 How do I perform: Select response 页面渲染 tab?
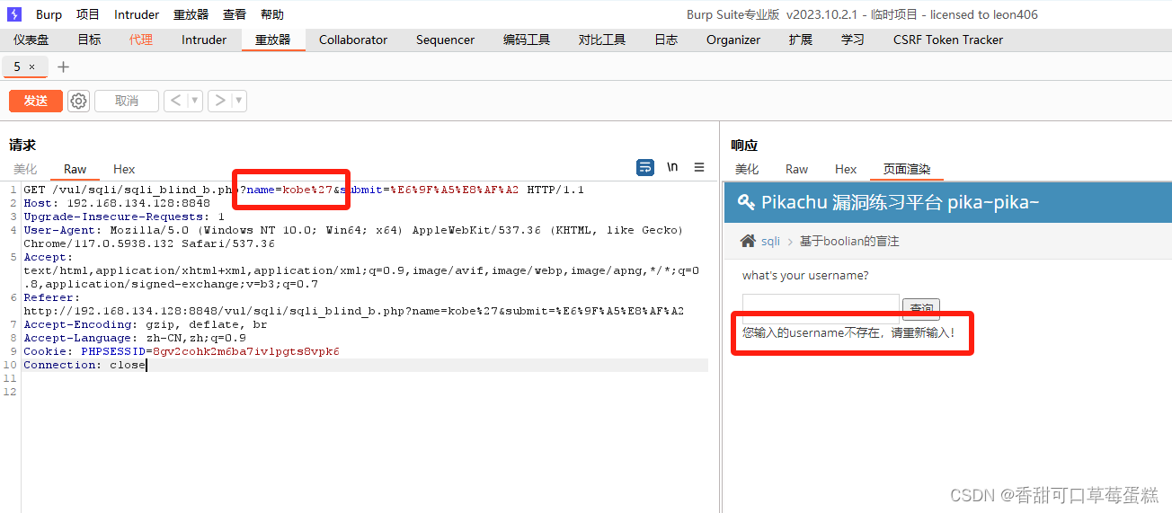[x=907, y=169]
